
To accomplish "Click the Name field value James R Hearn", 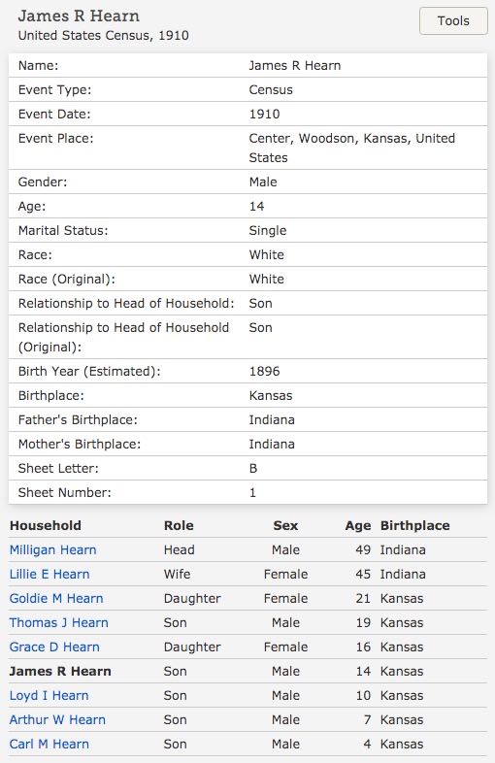I will 295,66.
